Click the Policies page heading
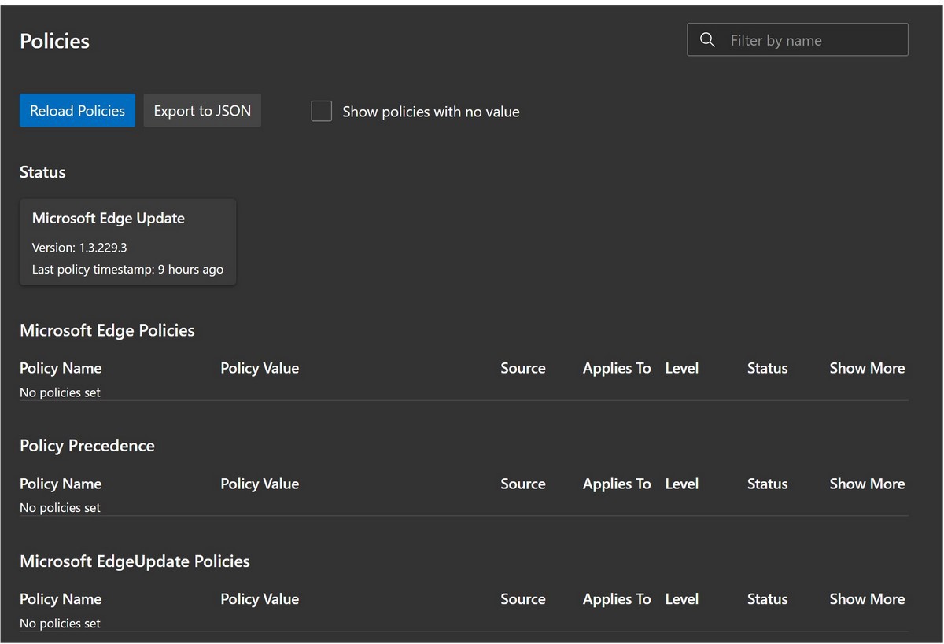The image size is (944, 644). (54, 41)
